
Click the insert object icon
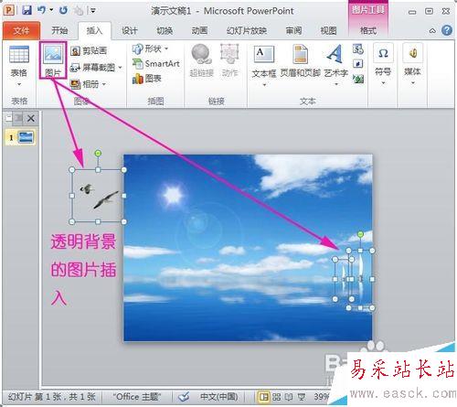pyautogui.click(x=358, y=79)
